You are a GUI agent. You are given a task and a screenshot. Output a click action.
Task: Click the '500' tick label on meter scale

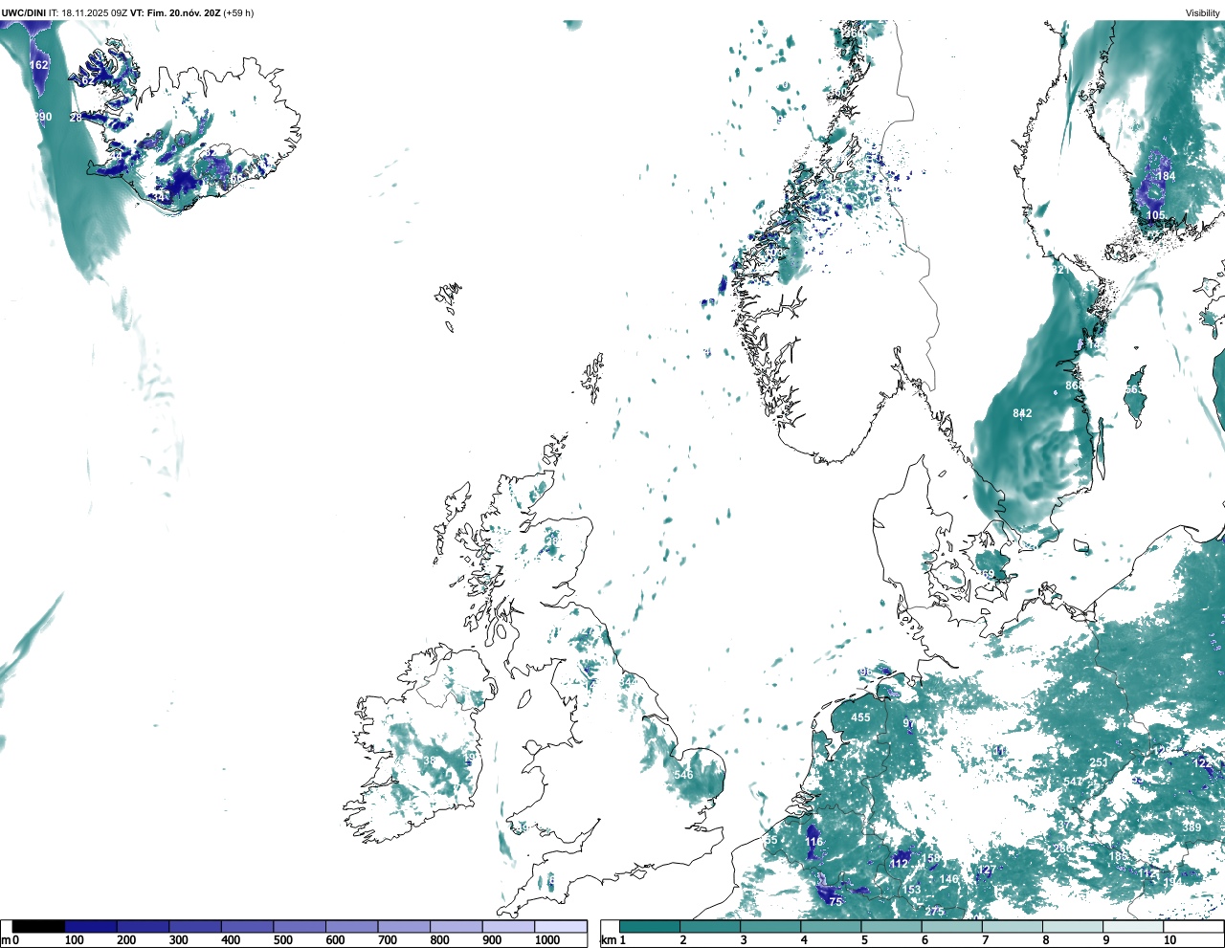[x=283, y=940]
